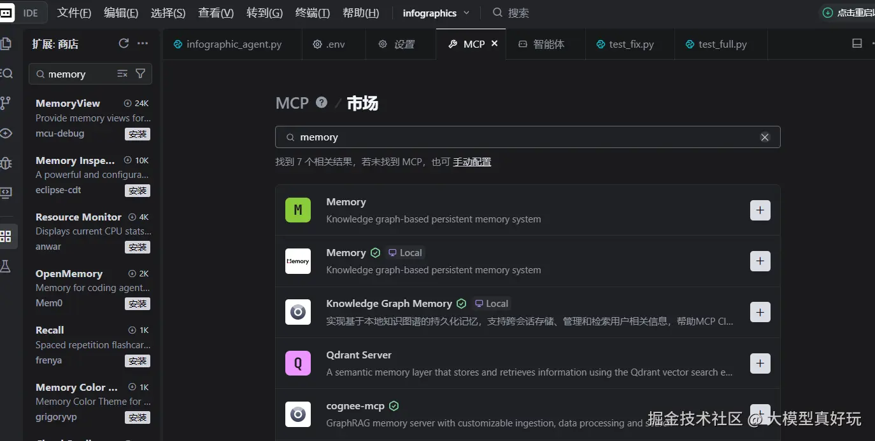Open the 帮助(H) menu

pos(360,13)
